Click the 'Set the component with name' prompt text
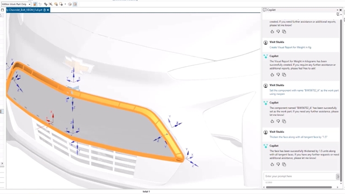The image size is (345, 194). [x=304, y=92]
